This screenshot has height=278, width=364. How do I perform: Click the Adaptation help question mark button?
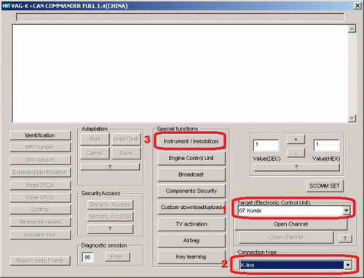110,167
